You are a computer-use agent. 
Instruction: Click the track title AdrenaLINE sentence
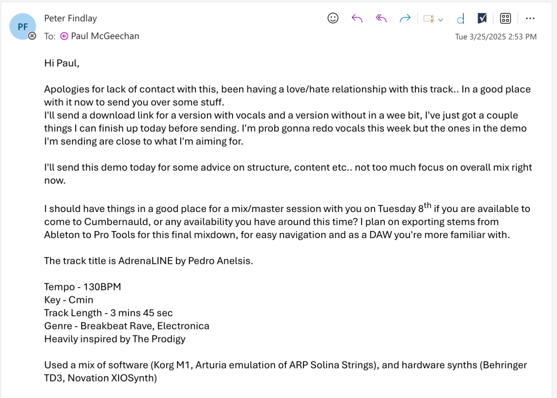point(149,260)
